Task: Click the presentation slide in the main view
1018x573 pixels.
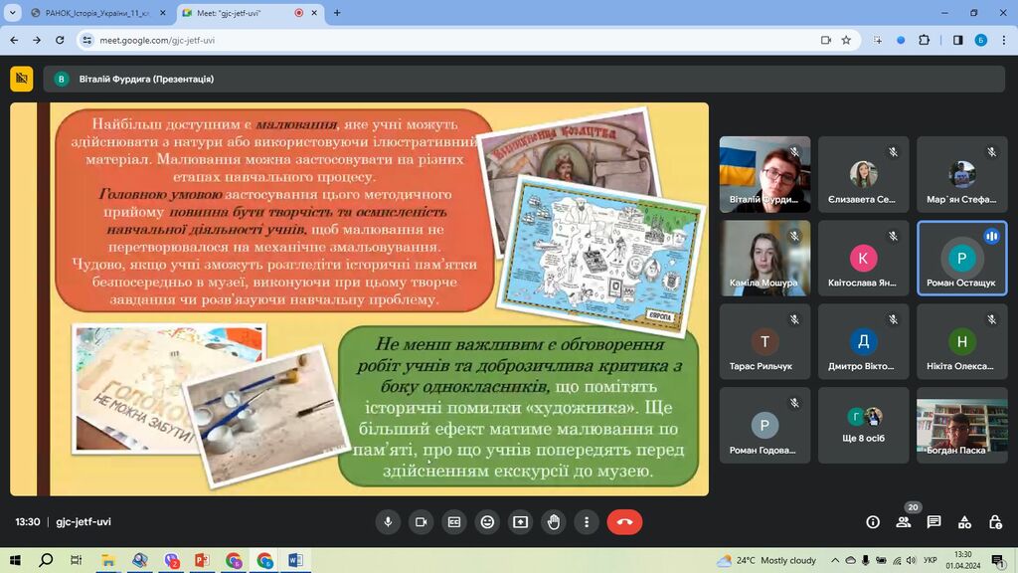Action: (359, 298)
